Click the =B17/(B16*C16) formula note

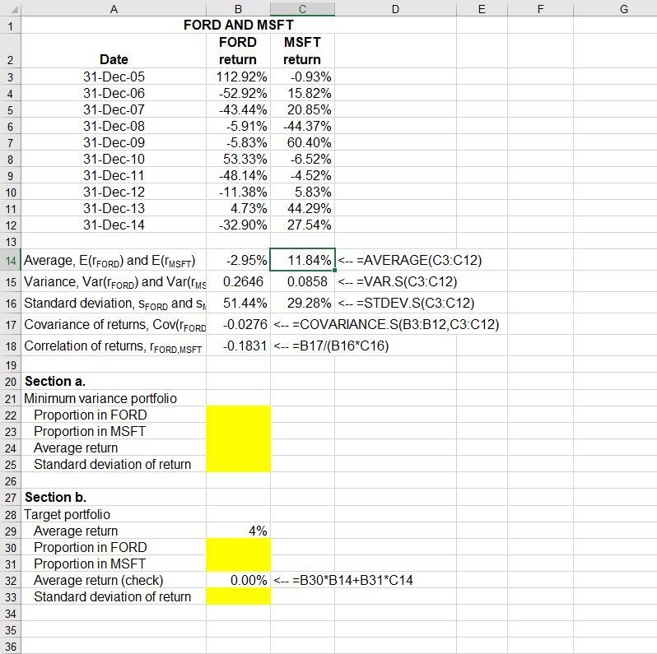(x=331, y=346)
